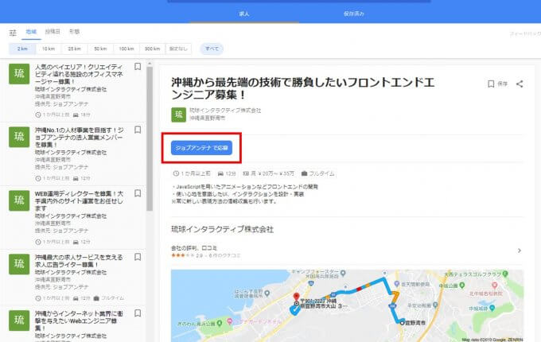Click the briefcase icon on 求人広告ライター card
This screenshot has width=541, height=342.
(x=96, y=298)
